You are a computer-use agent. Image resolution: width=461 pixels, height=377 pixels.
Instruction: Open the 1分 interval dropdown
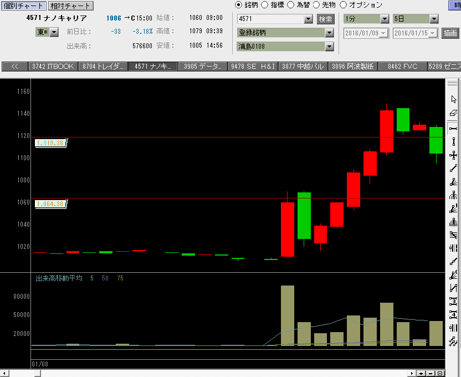(x=385, y=19)
